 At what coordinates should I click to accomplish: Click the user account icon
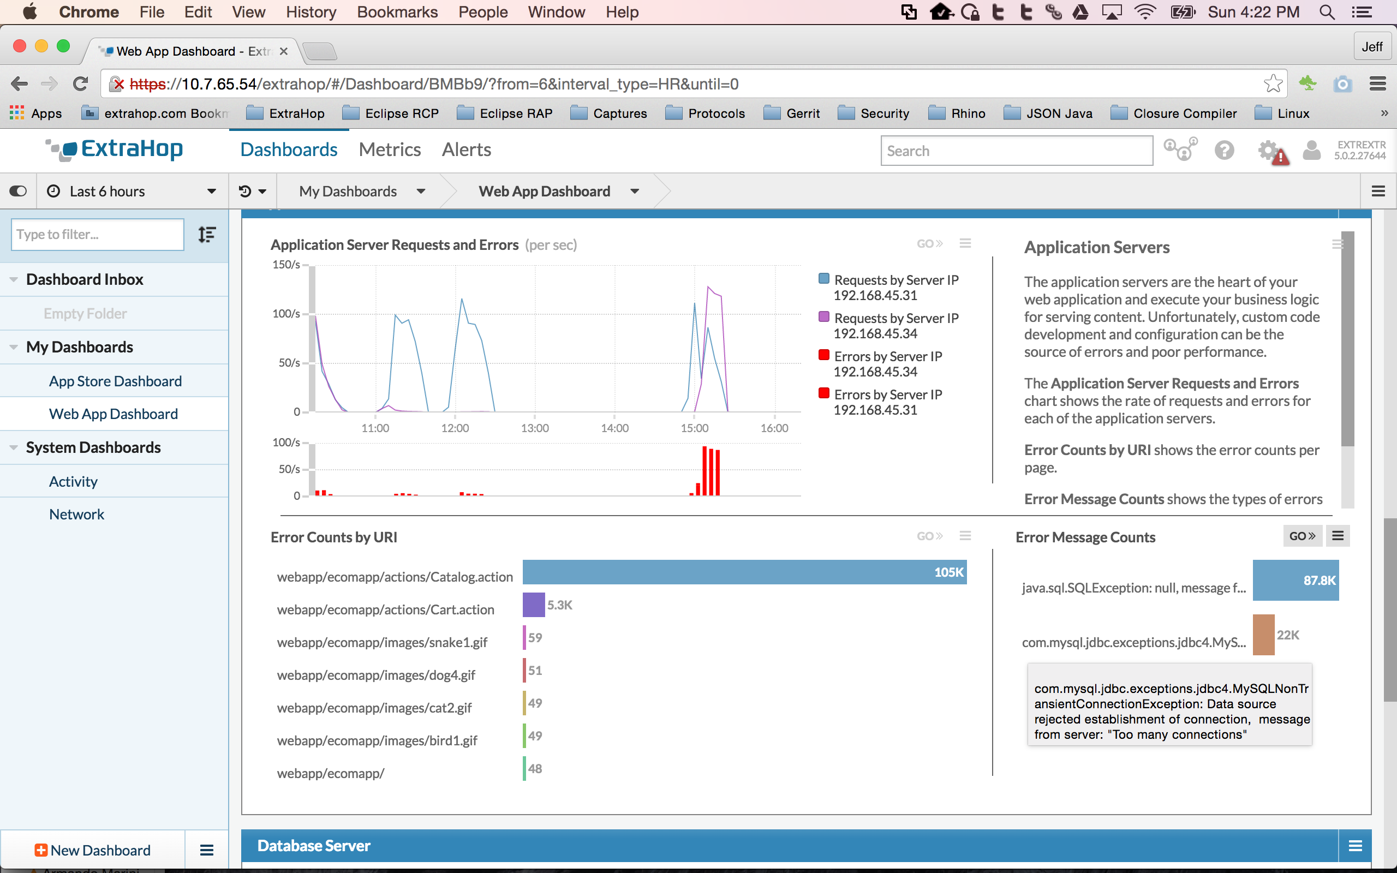(x=1312, y=150)
